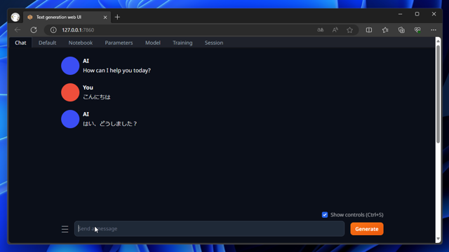449x252 pixels.
Task: Click the red You avatar circle
Action: pyautogui.click(x=70, y=92)
